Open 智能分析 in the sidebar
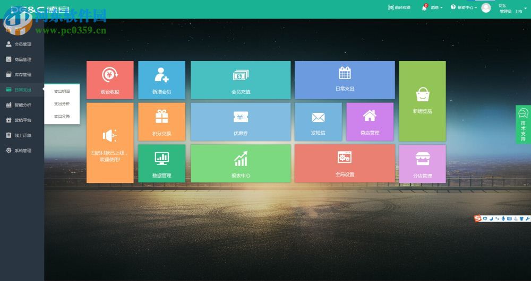Image resolution: width=531 pixels, height=281 pixels. coord(22,105)
